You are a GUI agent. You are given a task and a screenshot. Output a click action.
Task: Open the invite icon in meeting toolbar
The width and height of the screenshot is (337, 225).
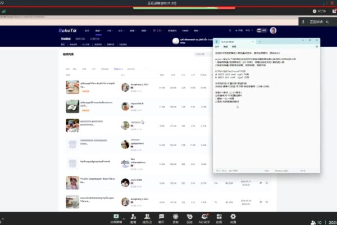(x=133, y=219)
